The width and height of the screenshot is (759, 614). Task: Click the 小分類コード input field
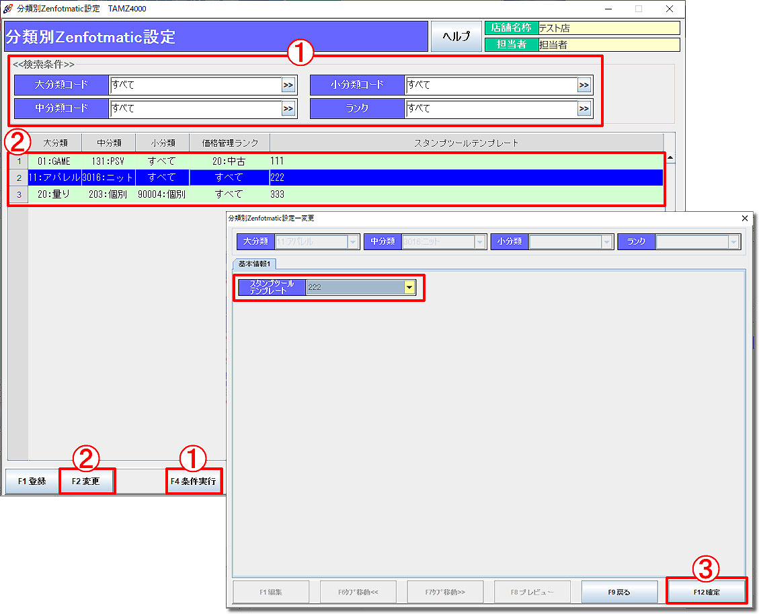pos(492,85)
